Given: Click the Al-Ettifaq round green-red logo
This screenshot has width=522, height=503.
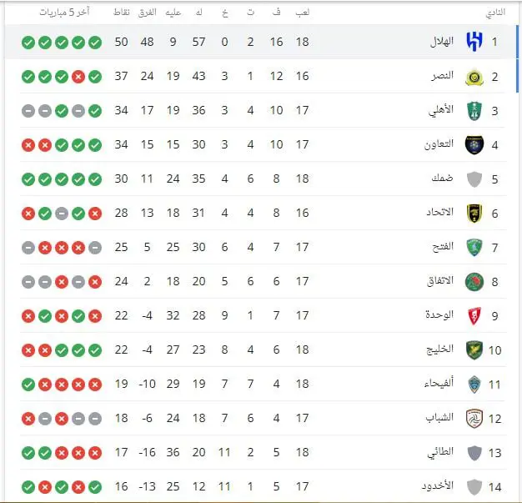Looking at the screenshot, I should click(x=474, y=282).
